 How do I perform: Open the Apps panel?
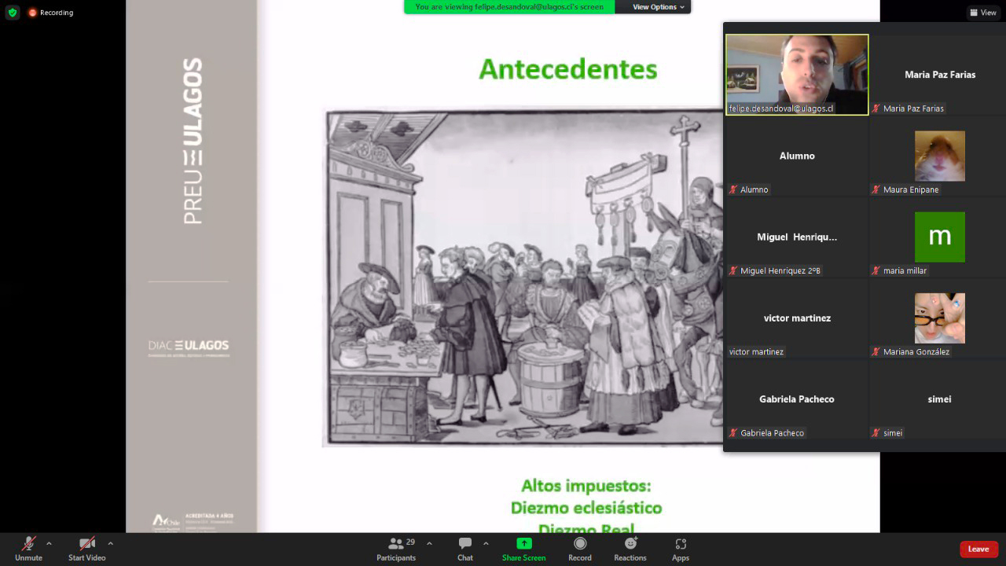point(681,549)
